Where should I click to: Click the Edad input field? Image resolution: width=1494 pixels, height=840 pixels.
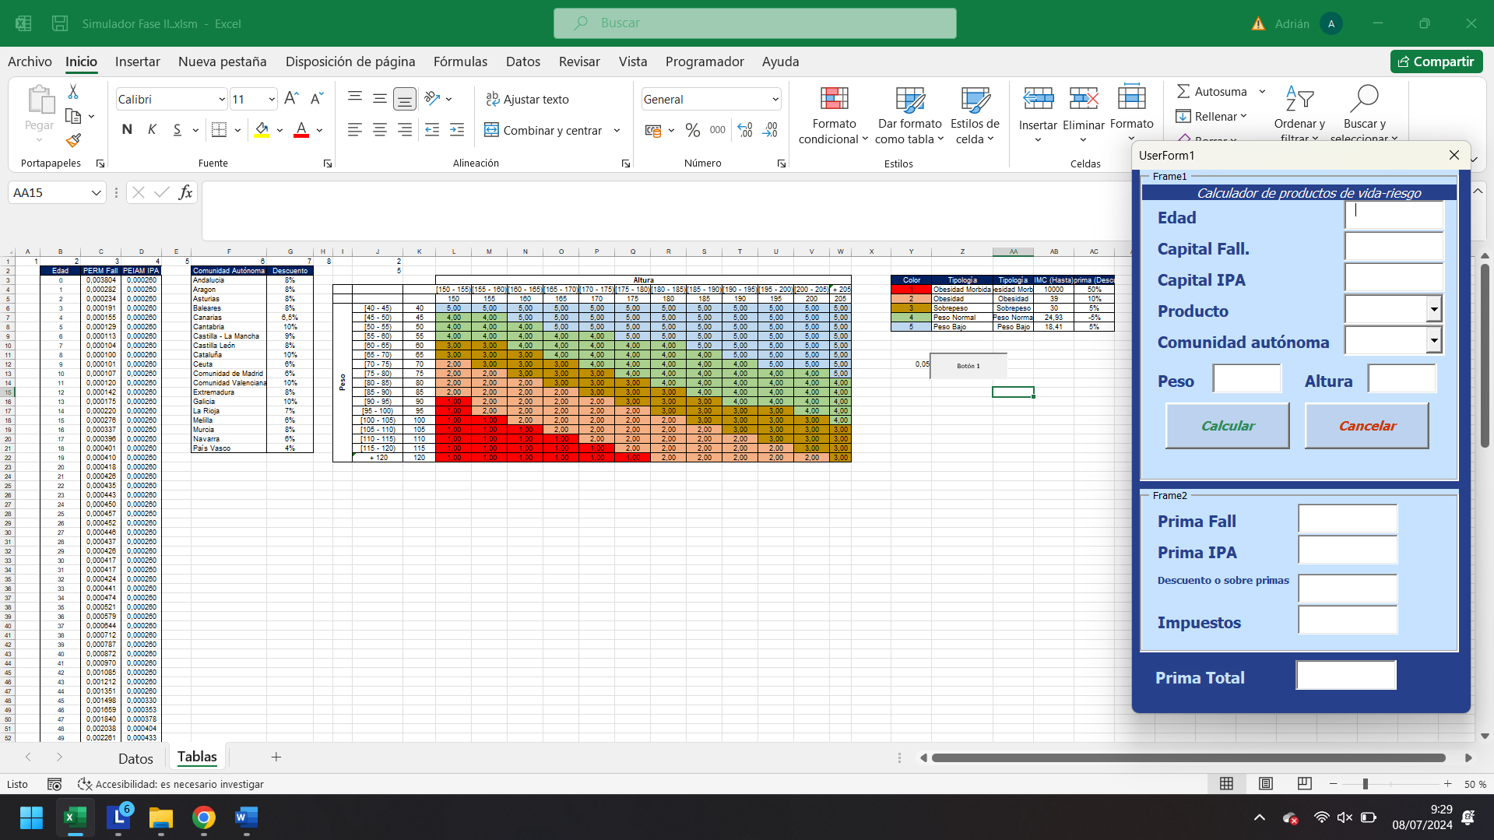[1394, 216]
